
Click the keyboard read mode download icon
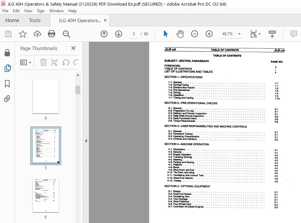click(x=272, y=34)
